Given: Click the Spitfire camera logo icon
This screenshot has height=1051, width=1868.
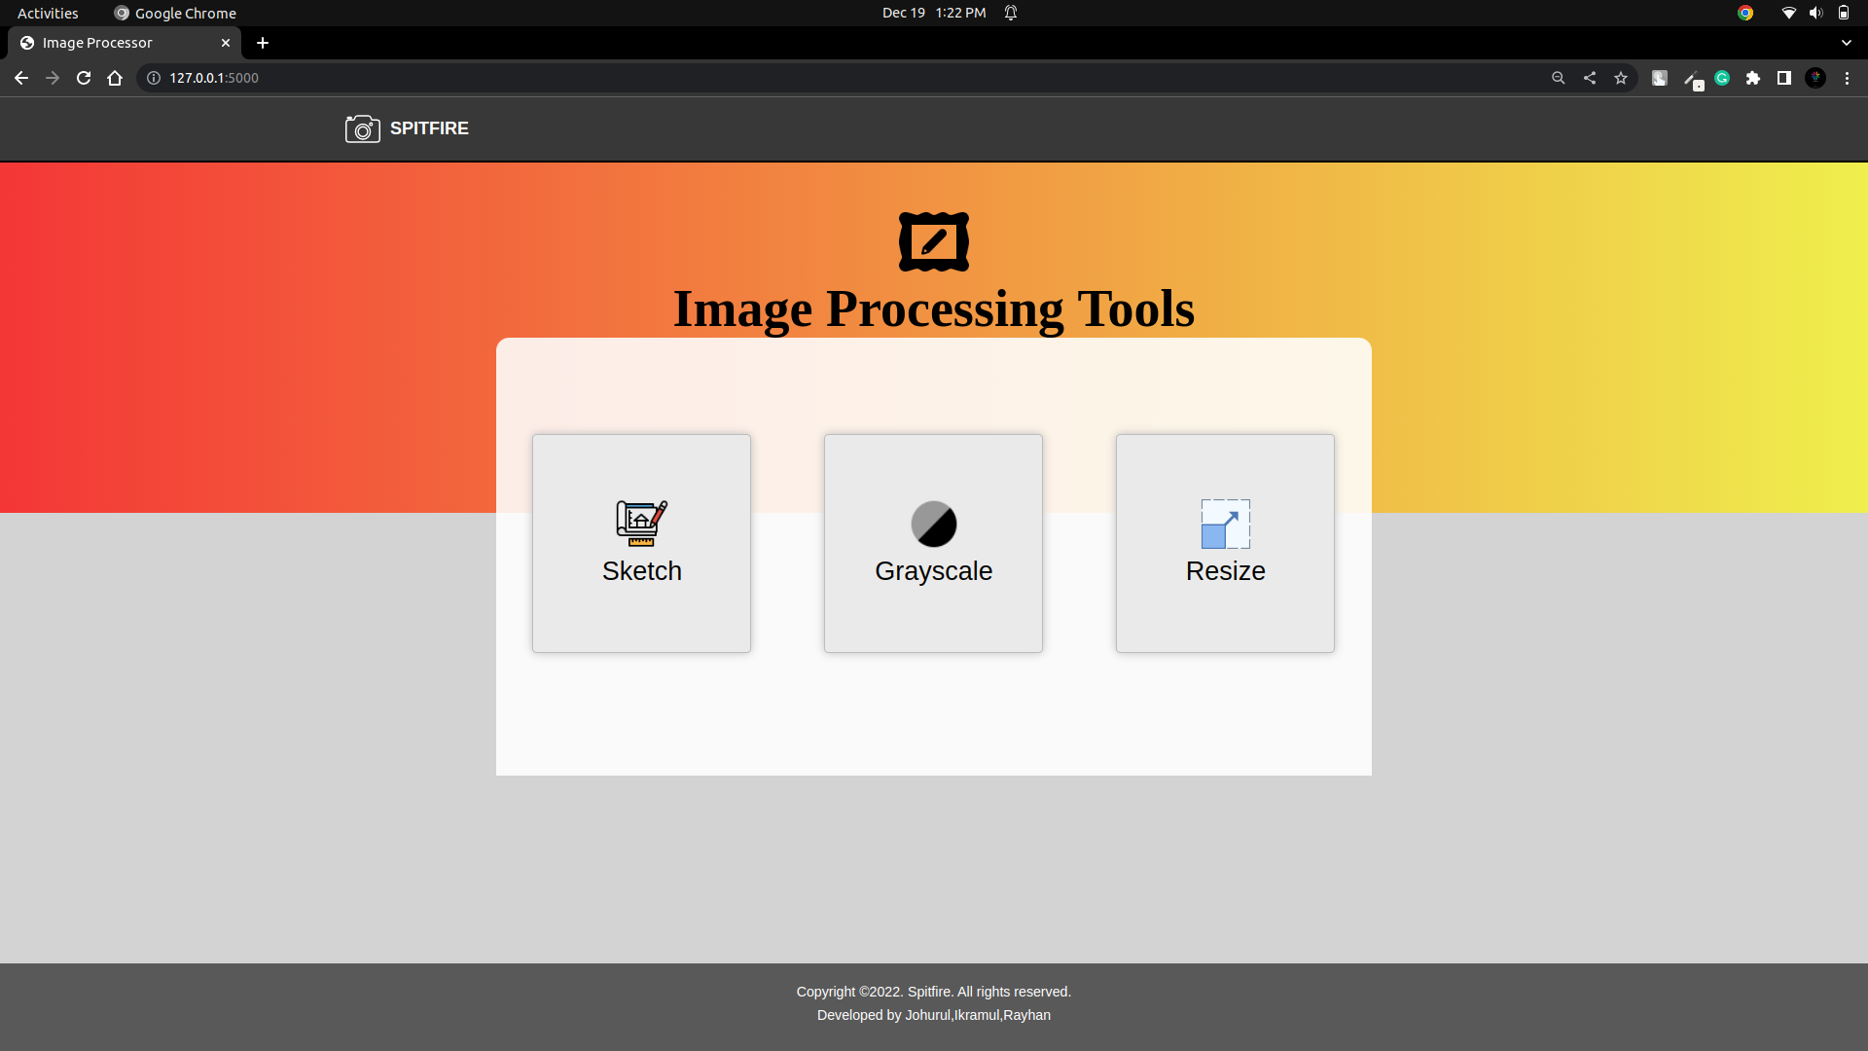Looking at the screenshot, I should coord(362,128).
